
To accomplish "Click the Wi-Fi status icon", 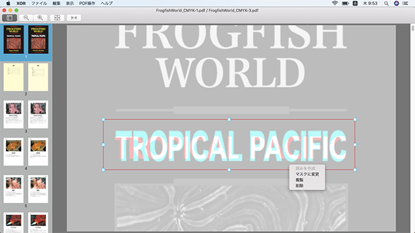I will pyautogui.click(x=335, y=3).
